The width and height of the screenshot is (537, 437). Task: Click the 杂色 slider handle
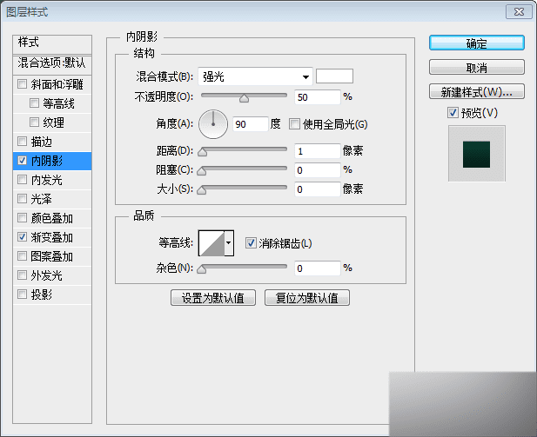tap(202, 269)
